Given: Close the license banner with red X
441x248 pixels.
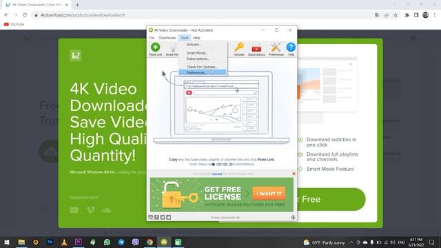Looking at the screenshot, I should [294, 174].
